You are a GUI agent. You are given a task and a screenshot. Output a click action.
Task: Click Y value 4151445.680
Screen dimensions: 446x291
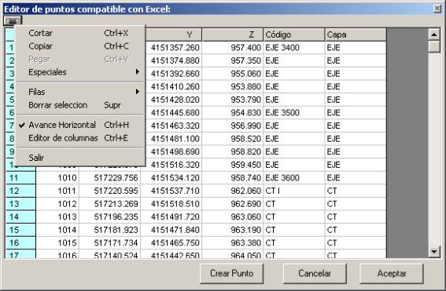click(x=174, y=113)
